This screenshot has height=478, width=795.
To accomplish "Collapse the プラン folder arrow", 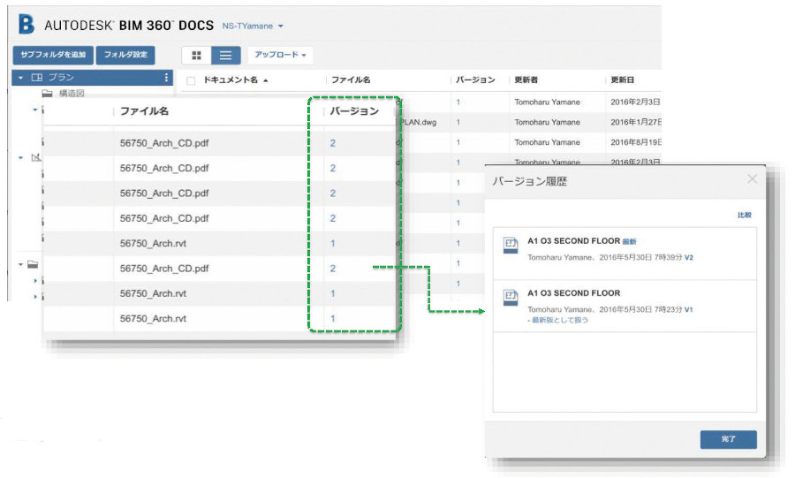I will coord(21,78).
